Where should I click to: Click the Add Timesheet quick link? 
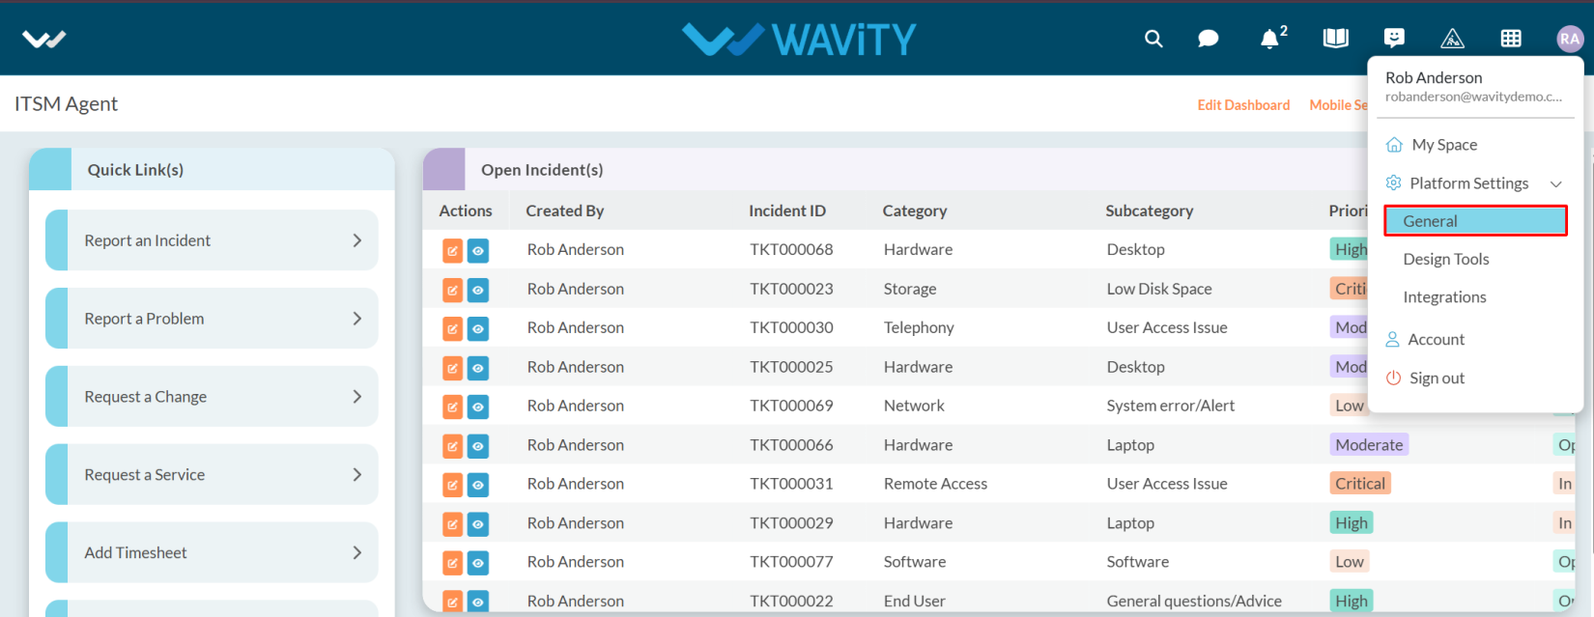click(x=212, y=553)
